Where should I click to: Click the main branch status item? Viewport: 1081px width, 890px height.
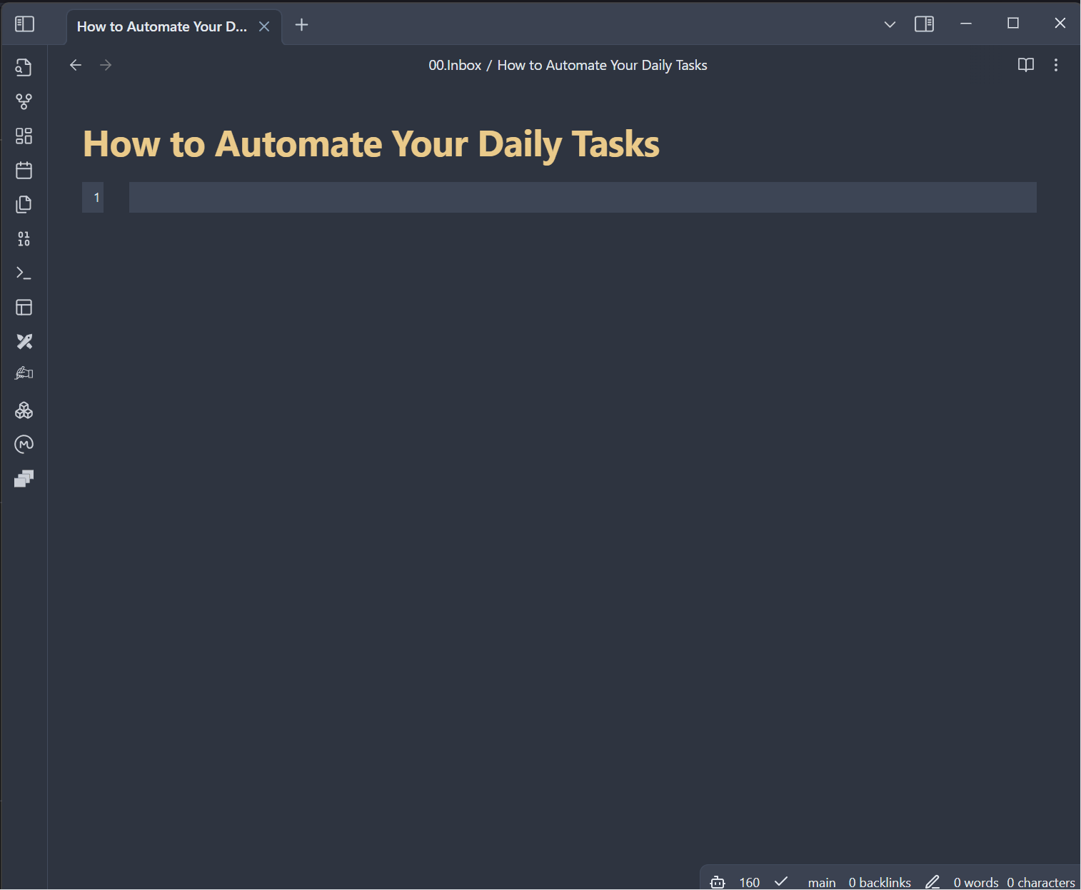(821, 882)
